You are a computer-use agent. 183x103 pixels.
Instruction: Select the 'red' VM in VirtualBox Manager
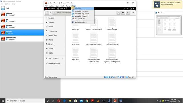[x=22, y=20]
